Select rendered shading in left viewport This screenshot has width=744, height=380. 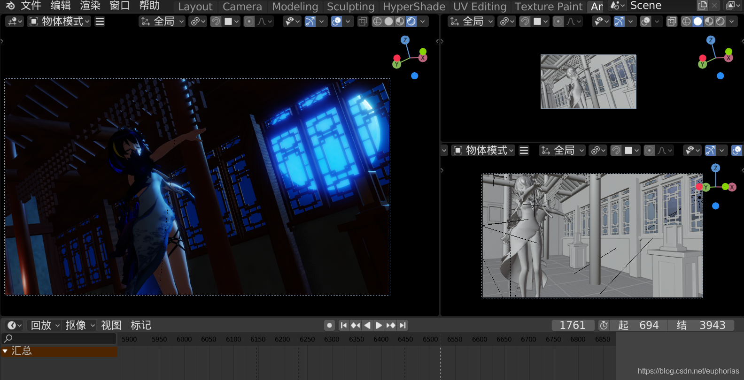411,22
